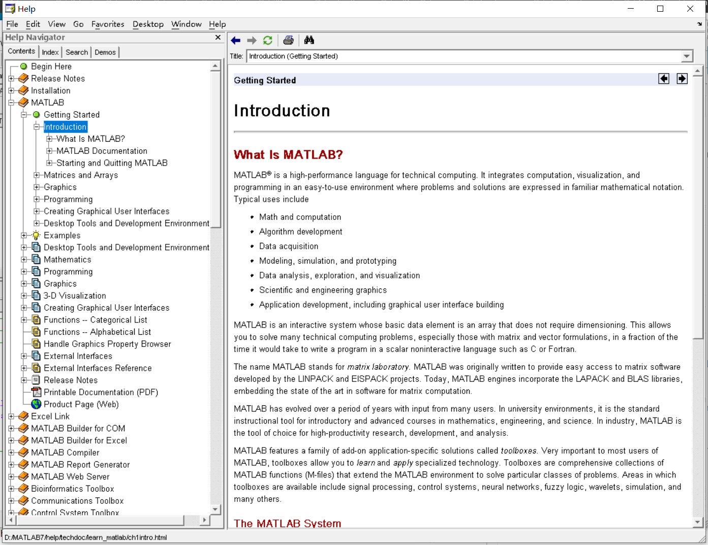Expand the Mathematics tree node
Viewport: 708px width, 545px height.
[x=24, y=260]
